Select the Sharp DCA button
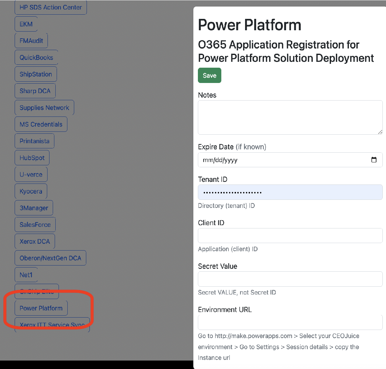Image resolution: width=386 pixels, height=369 pixels. [x=35, y=91]
